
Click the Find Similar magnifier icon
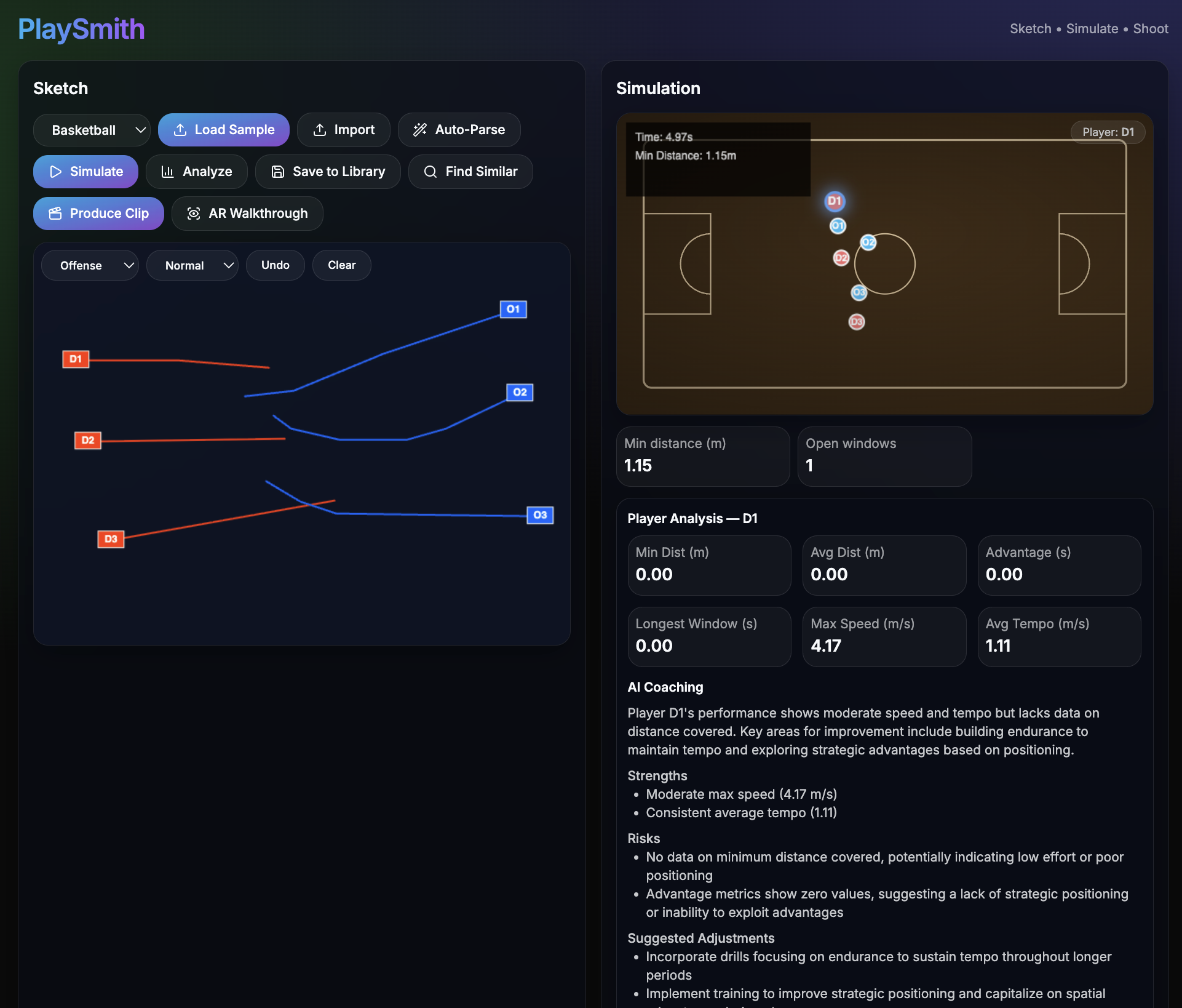430,172
